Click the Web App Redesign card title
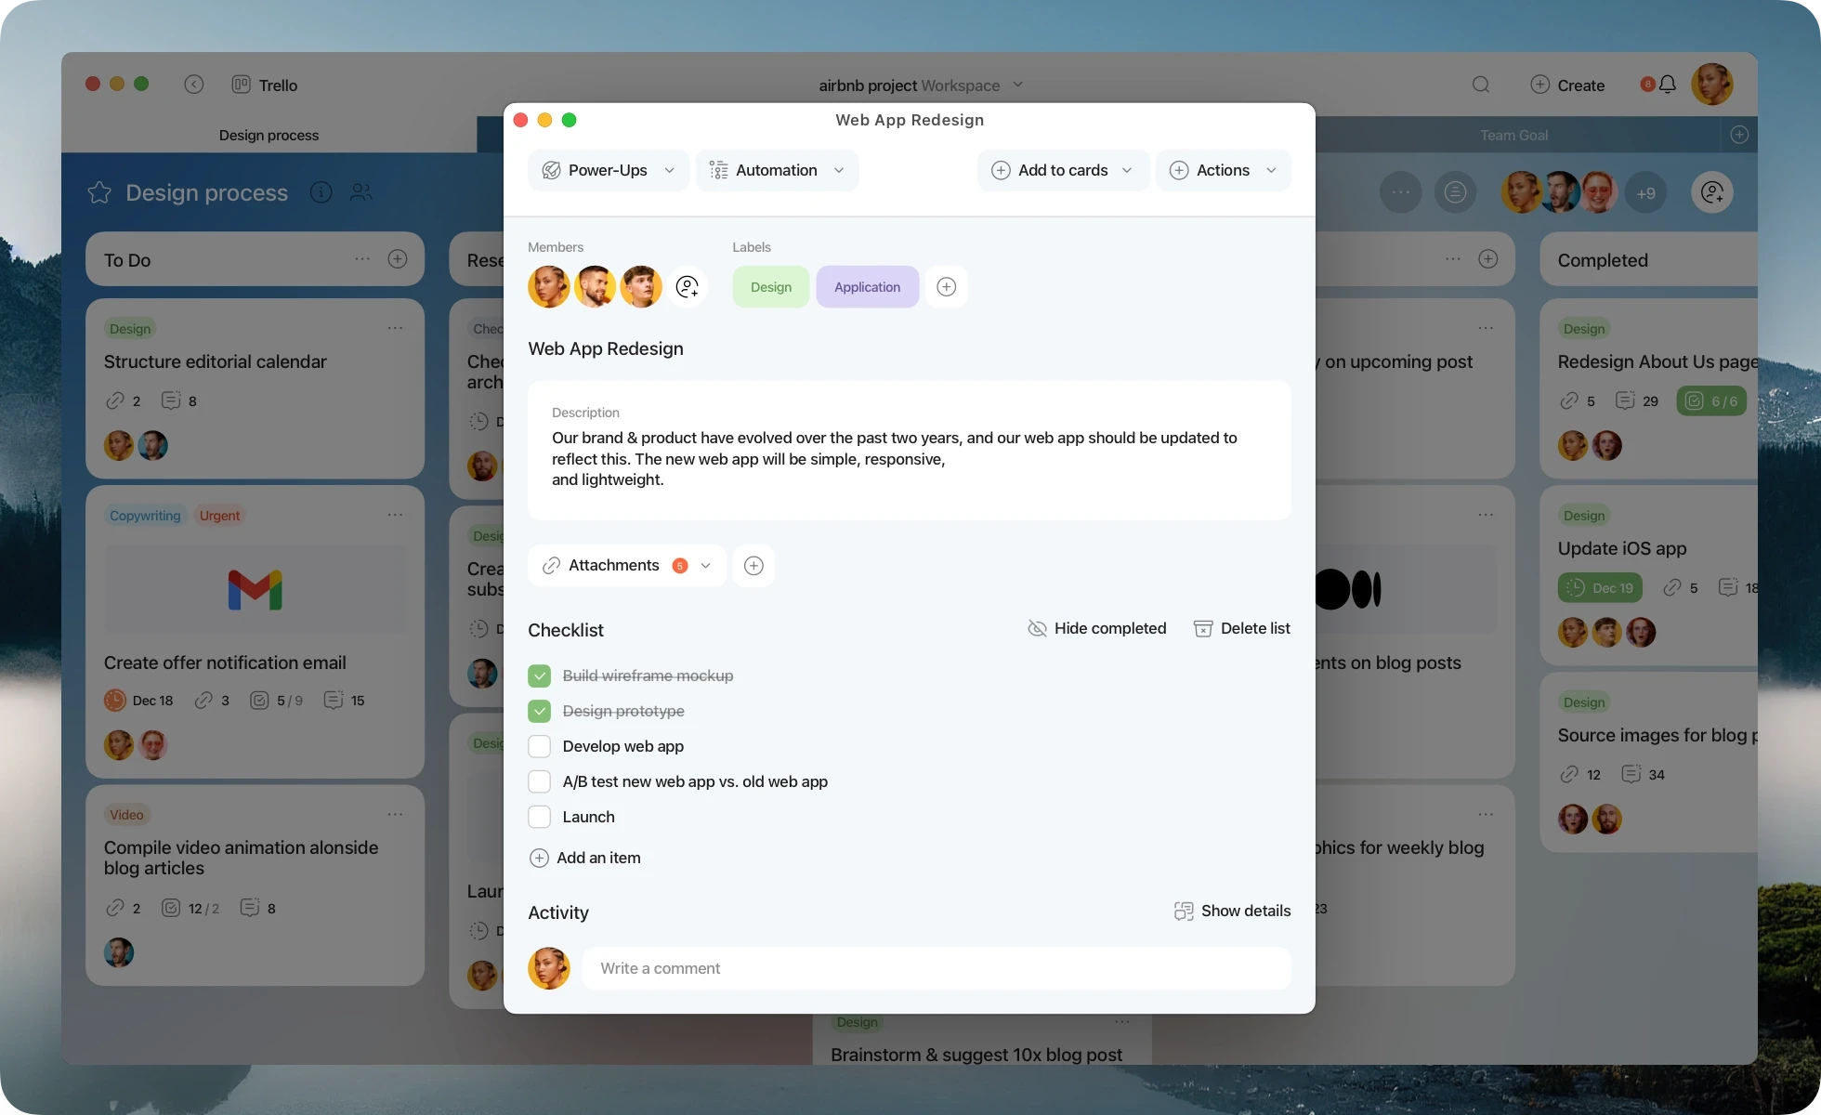This screenshot has height=1115, width=1821. point(606,348)
